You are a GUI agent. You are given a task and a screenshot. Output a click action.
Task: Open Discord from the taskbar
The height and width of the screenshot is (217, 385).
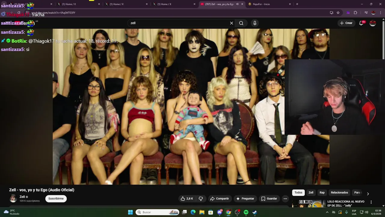[x=220, y=212]
